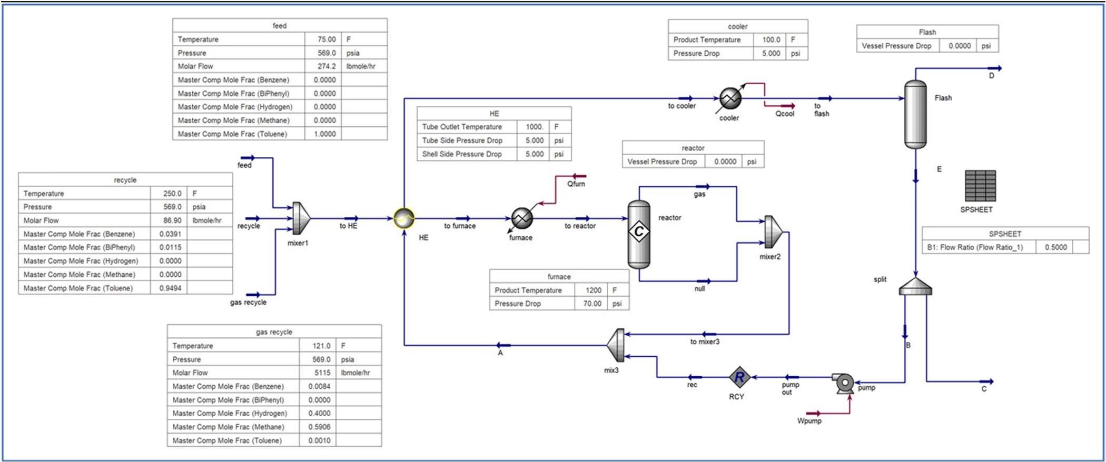Open the RCY recycle block
The width and height of the screenshot is (1106, 462).
739,377
